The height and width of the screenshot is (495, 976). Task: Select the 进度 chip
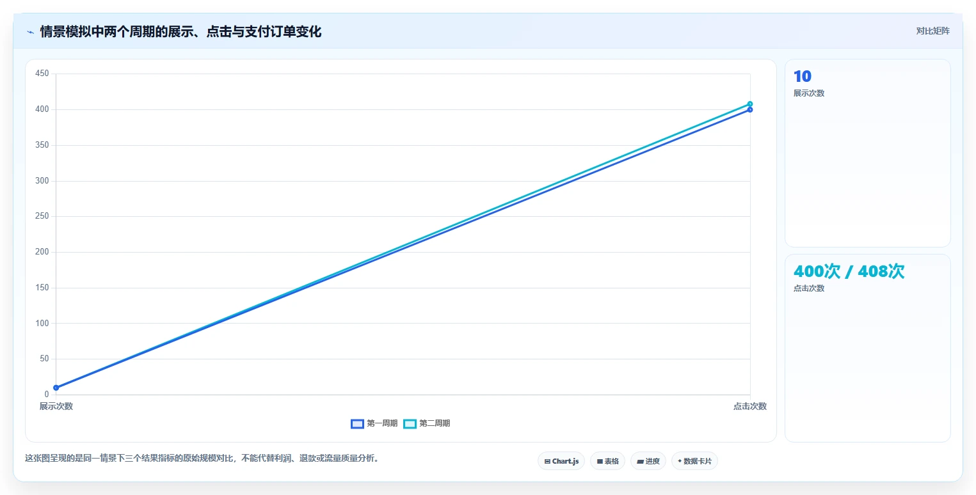(648, 461)
